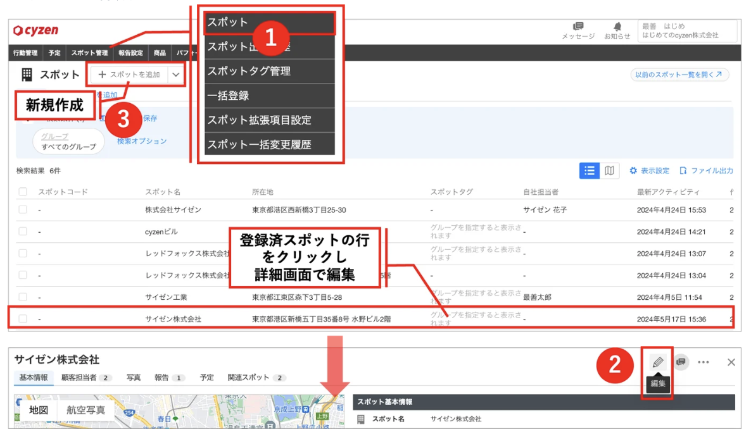Close the サイゼン株式会社 detail panel
The width and height of the screenshot is (751, 439).
731,362
